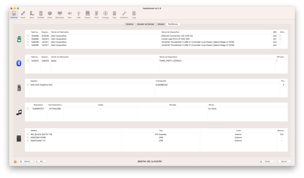Open the Discos toolbar section

pyautogui.click(x=88, y=15)
